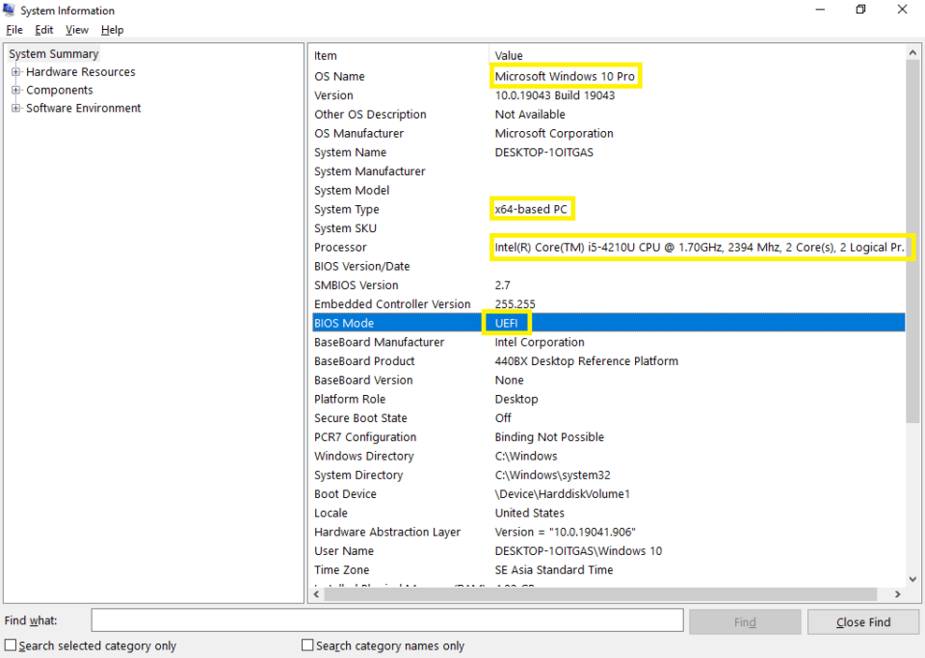Restore down the System Information window

tap(860, 10)
